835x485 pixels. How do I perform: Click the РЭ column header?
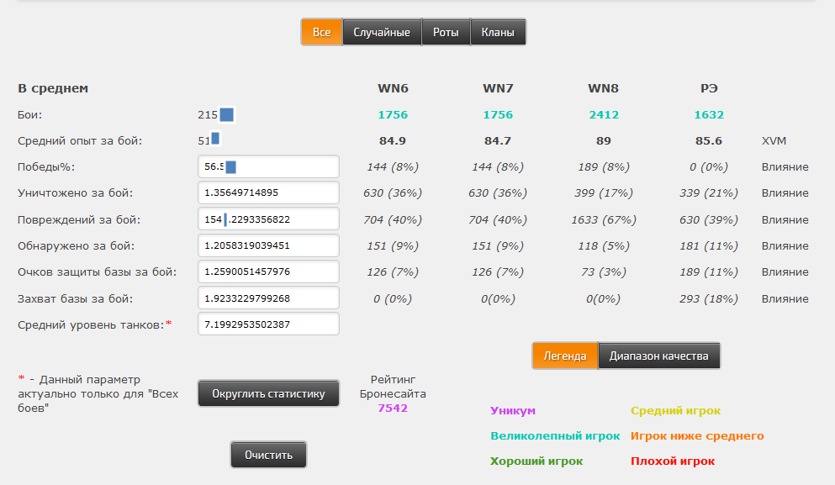coord(709,88)
